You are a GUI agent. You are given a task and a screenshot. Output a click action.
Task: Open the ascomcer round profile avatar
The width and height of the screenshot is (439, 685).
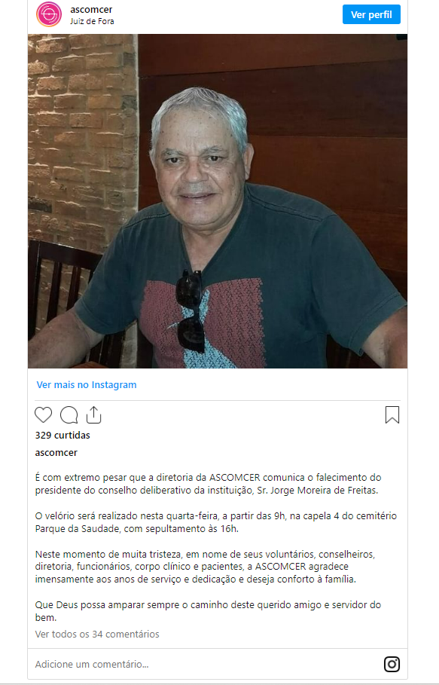[49, 14]
